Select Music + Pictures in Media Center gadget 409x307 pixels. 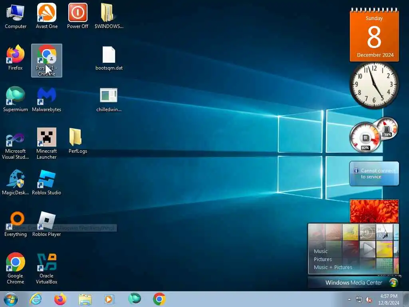(333, 267)
